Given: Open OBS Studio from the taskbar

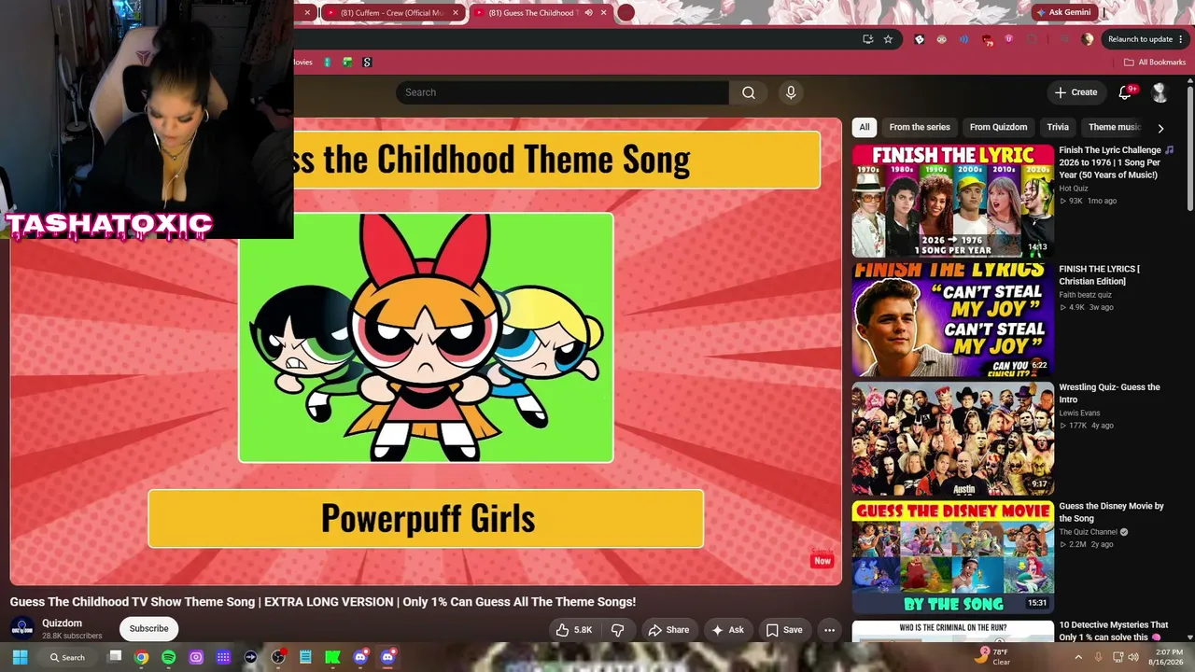Looking at the screenshot, I should point(278,657).
